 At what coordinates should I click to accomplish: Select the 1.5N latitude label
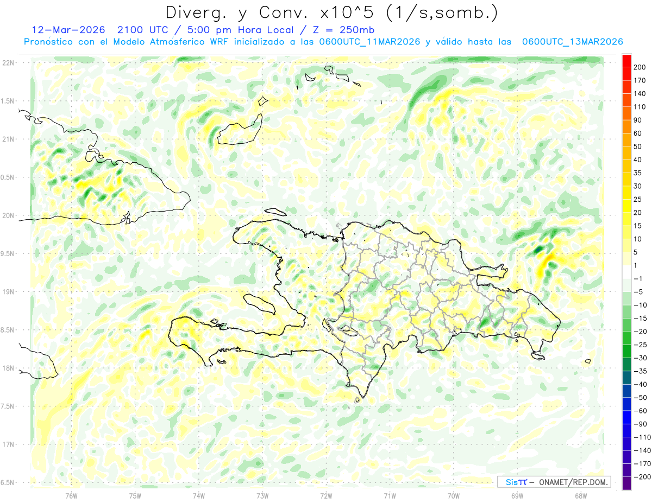pyautogui.click(x=8, y=101)
